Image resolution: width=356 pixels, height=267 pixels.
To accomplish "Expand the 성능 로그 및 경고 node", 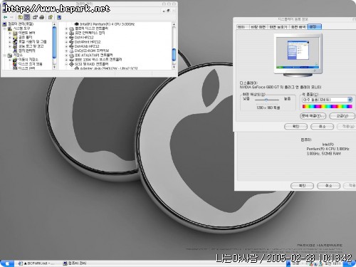I will point(10,46).
